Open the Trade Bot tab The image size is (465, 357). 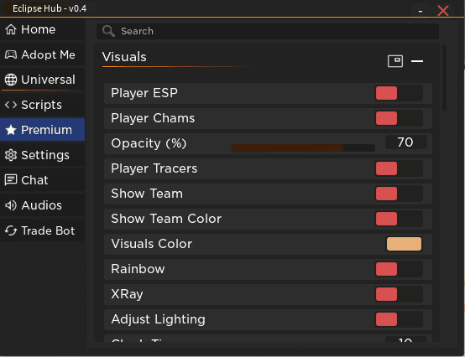(43, 230)
